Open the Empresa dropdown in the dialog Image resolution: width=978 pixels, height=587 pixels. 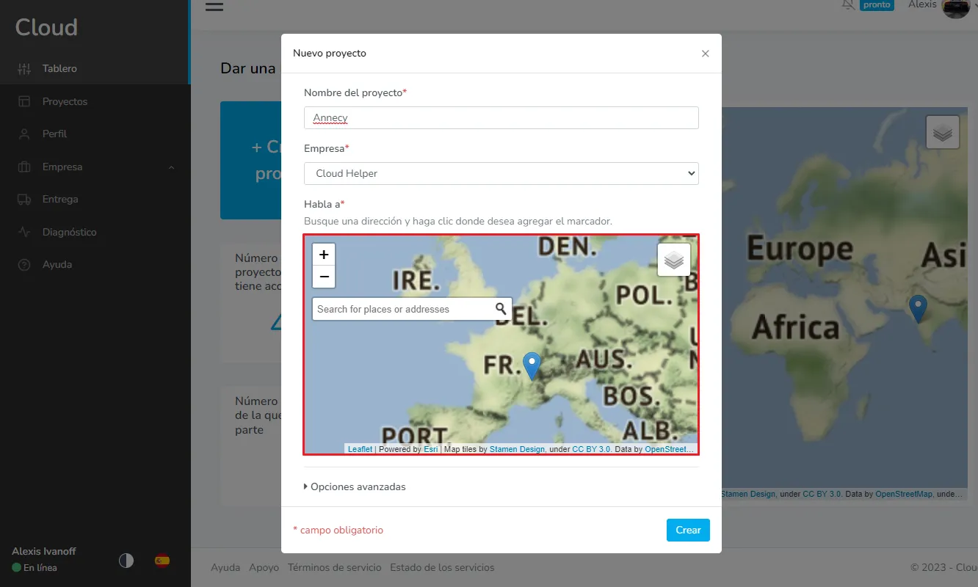(501, 173)
